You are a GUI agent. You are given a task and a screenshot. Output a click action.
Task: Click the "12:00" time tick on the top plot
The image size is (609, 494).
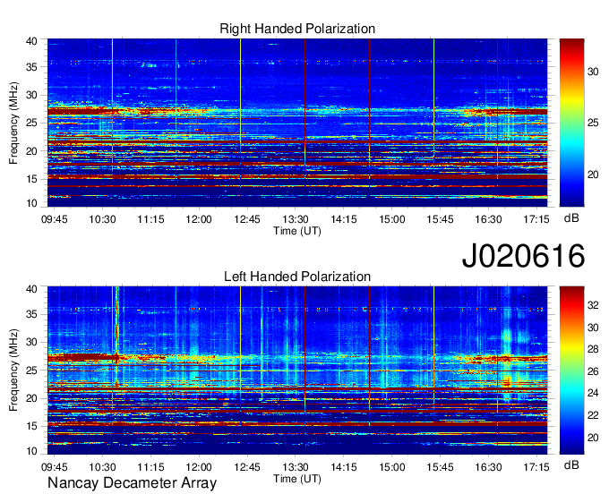pyautogui.click(x=199, y=219)
